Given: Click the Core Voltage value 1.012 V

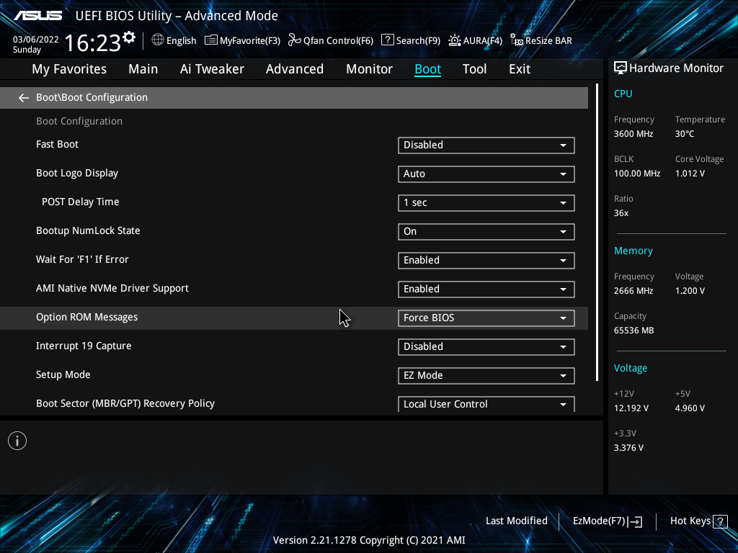Looking at the screenshot, I should (x=690, y=174).
